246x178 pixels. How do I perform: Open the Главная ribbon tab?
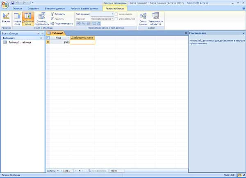pos(17,9)
